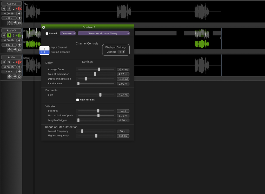Click the green speaker icon on Audio 3
Screen dimensions: 265x194
click(x=19, y=35)
